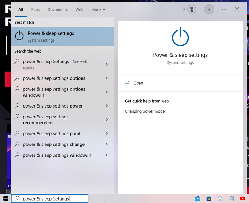Open 'Changing power mode' help link
This screenshot has width=249, height=203.
point(145,111)
